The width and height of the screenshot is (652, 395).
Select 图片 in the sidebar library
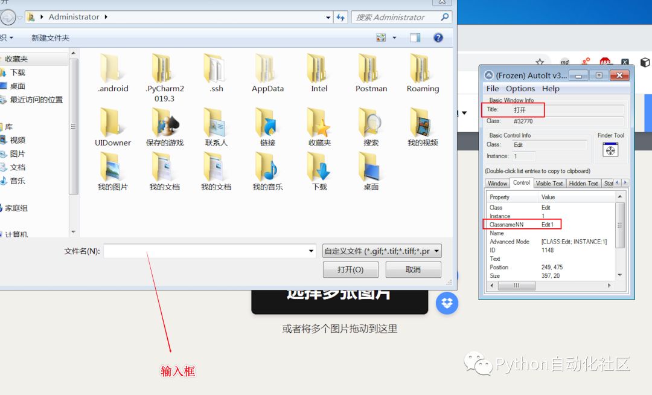point(18,154)
